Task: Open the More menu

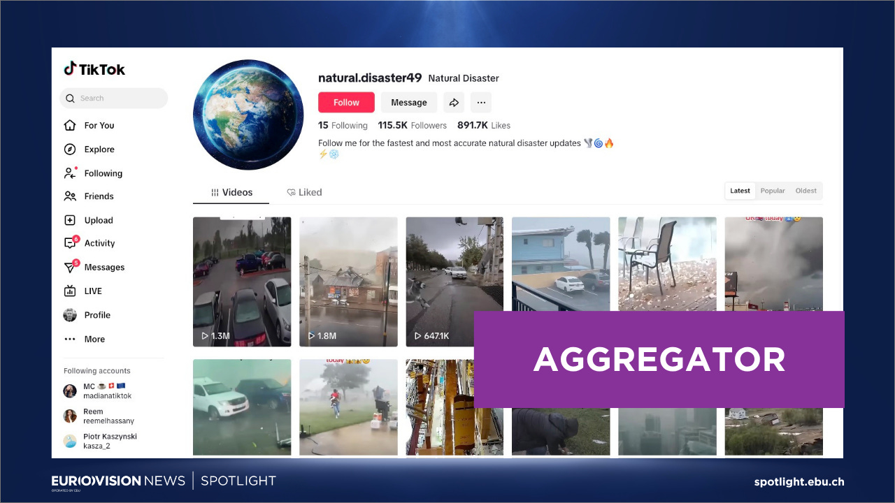Action: 94,340
